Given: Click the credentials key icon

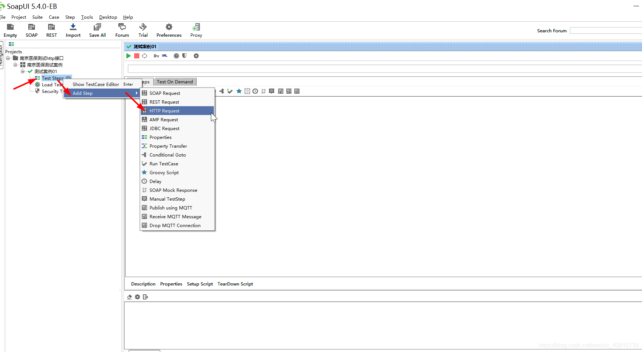Looking at the screenshot, I should [157, 56].
